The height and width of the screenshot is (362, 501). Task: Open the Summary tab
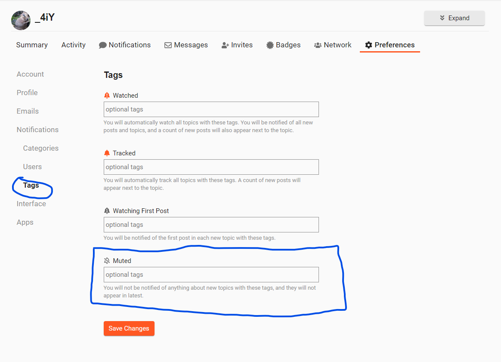pyautogui.click(x=32, y=45)
